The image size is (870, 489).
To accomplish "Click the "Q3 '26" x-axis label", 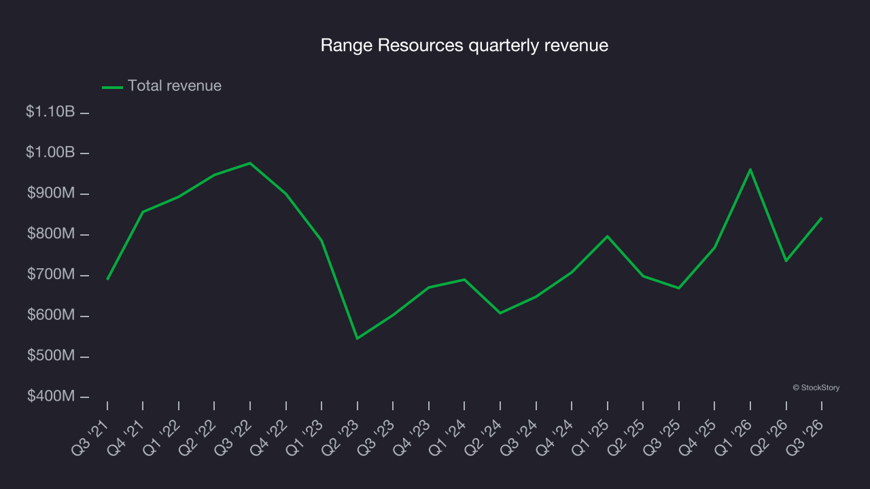I will click(805, 438).
